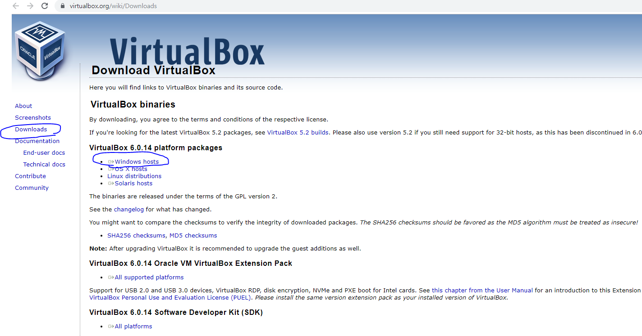Download the Solaris hosts package
642x336 pixels.
pos(133,183)
